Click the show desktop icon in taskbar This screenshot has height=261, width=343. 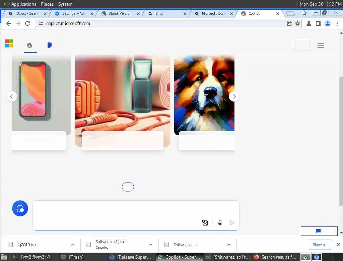(4, 257)
